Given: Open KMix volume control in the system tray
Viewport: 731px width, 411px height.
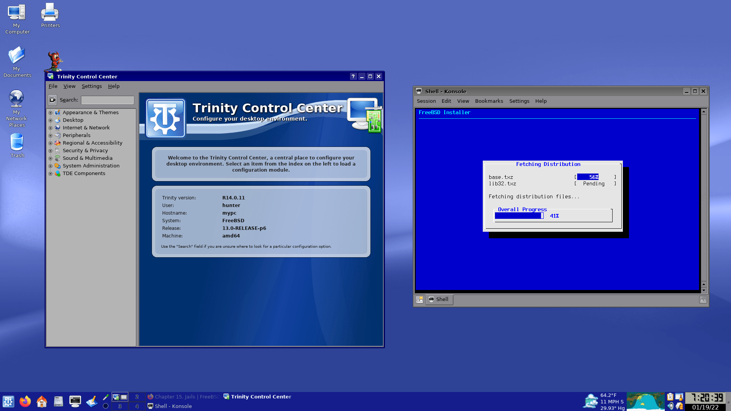Looking at the screenshot, I should (x=670, y=406).
